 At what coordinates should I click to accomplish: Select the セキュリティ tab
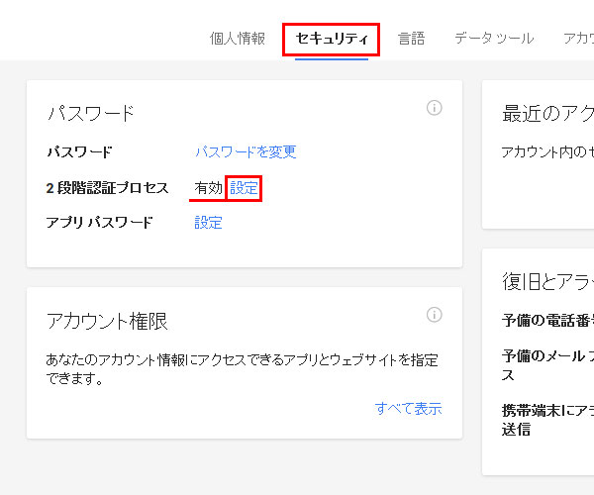(x=332, y=39)
